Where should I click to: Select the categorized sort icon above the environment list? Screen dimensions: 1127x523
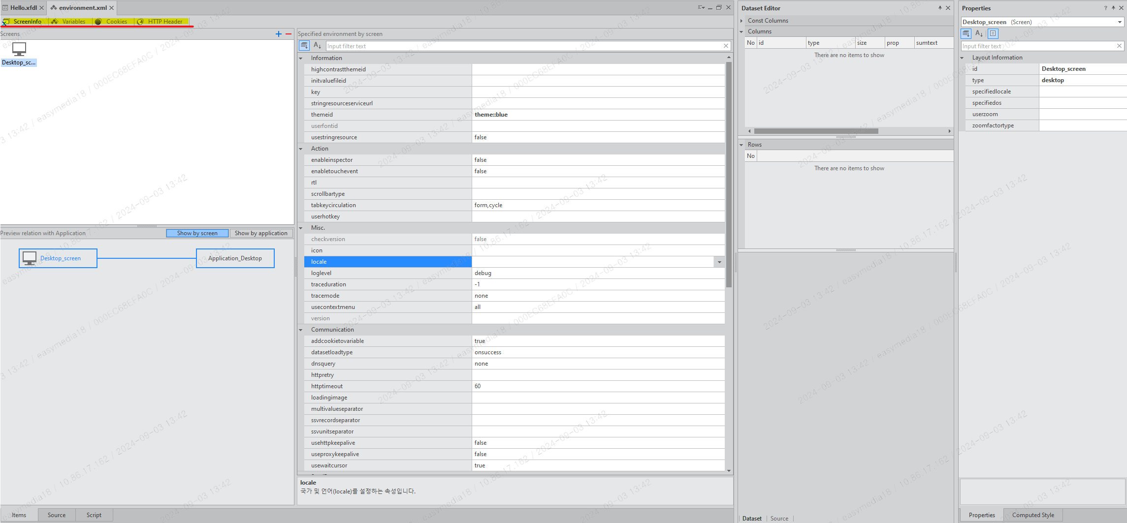tap(304, 45)
